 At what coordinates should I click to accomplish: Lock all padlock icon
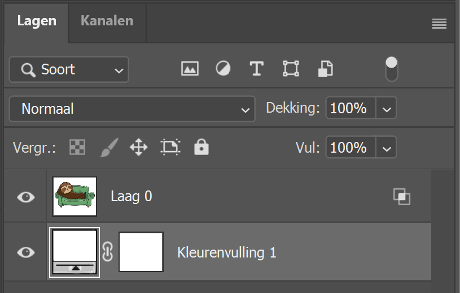click(201, 148)
